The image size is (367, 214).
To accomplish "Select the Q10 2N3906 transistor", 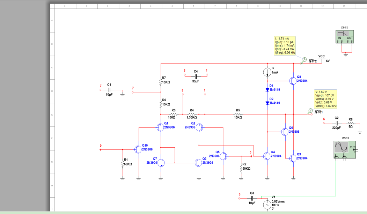I will click(x=138, y=149).
